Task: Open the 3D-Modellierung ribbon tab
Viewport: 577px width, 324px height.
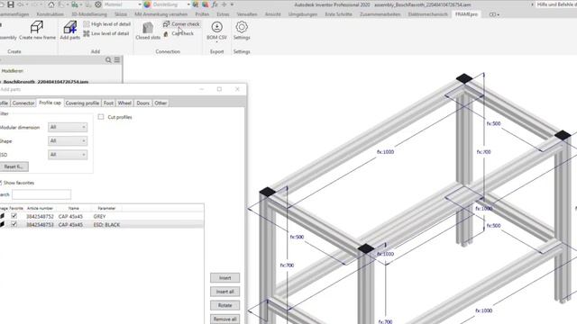Action: coord(89,14)
